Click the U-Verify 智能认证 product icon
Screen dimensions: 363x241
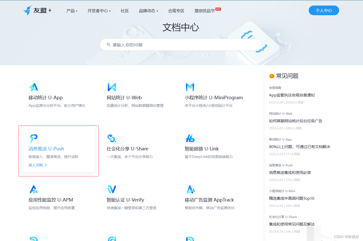click(112, 189)
